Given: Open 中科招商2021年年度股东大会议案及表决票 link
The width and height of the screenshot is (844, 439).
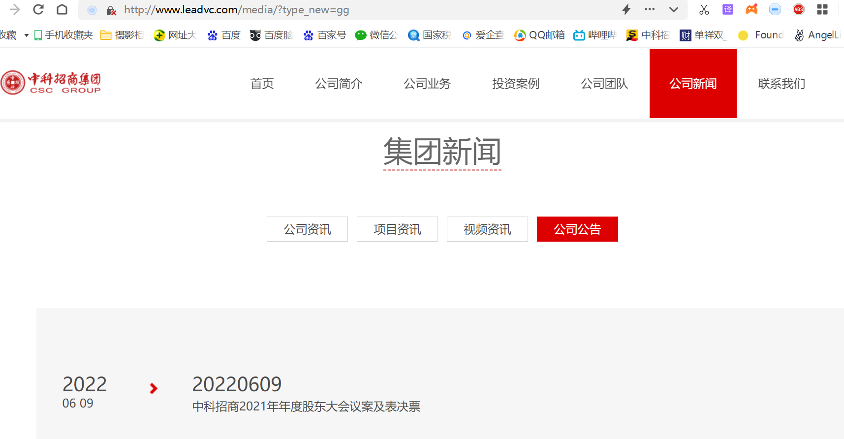Looking at the screenshot, I should pos(306,407).
